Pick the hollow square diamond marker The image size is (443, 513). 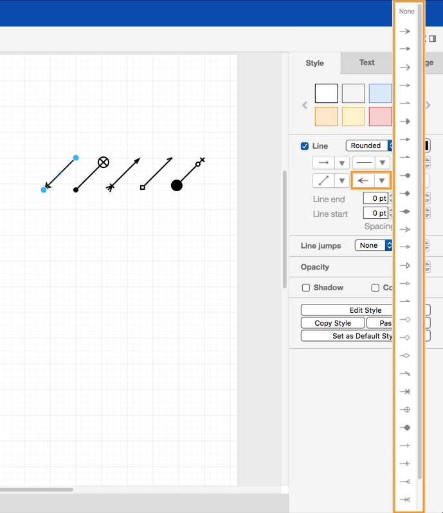[x=406, y=338]
